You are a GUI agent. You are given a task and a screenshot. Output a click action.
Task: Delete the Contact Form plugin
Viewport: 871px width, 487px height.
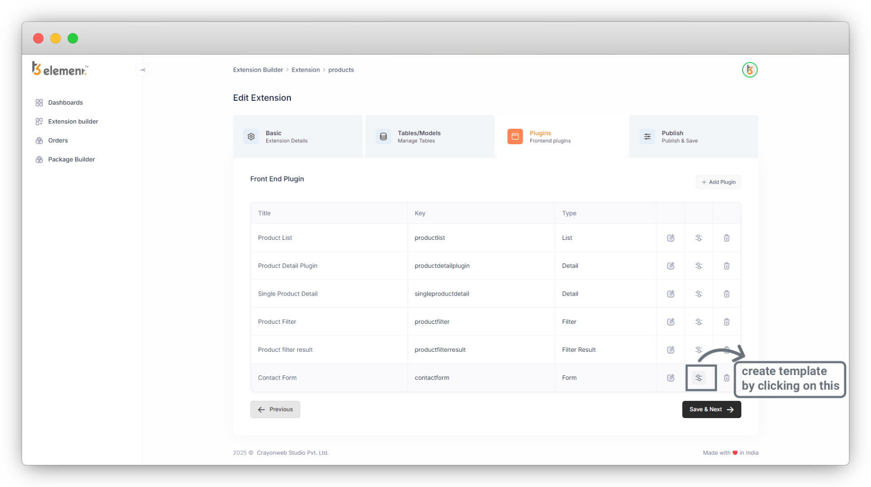pos(726,378)
